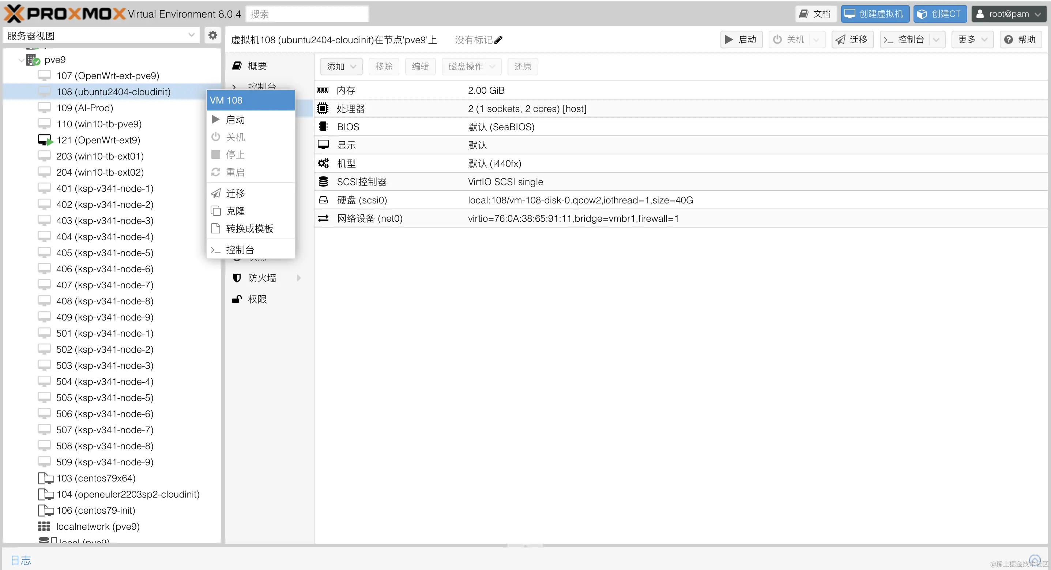Viewport: 1051px width, 570px height.
Task: Click the settings gear beside 服务器视图
Action: [x=212, y=35]
